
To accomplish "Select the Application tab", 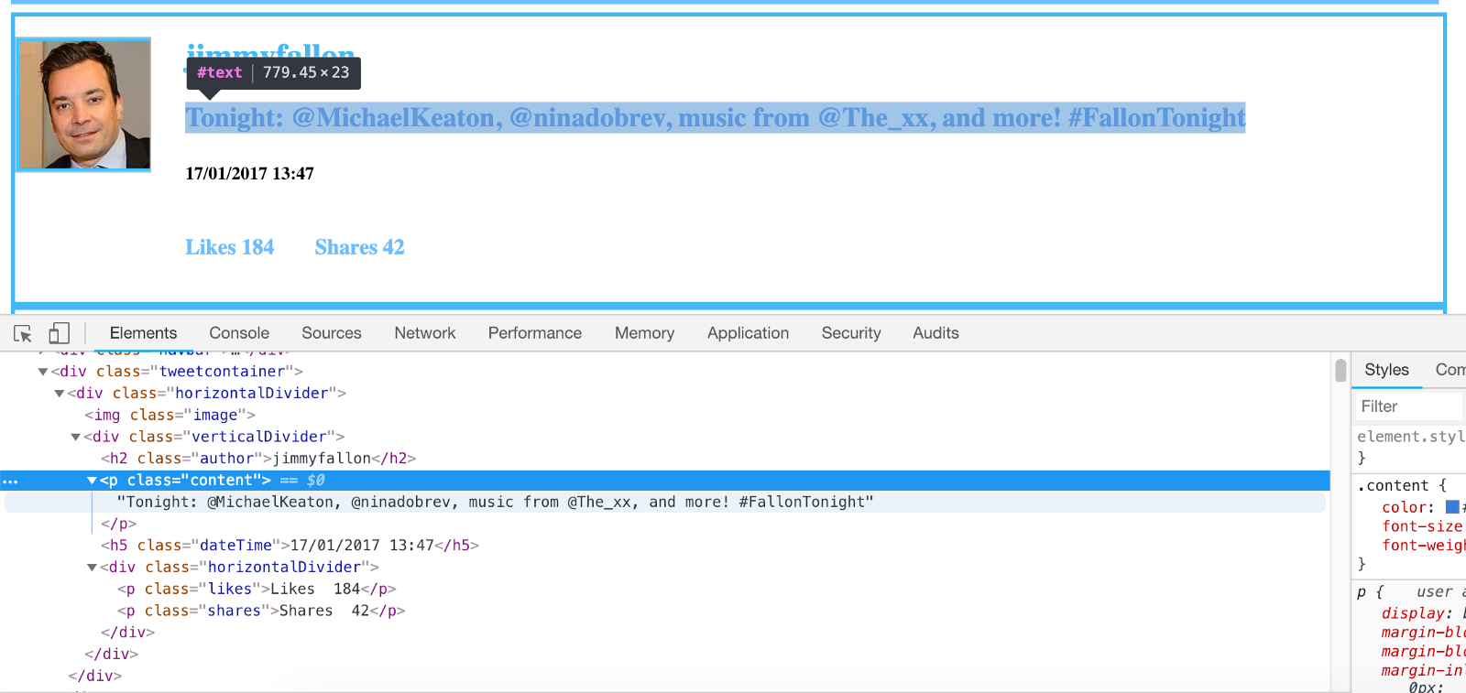I will pyautogui.click(x=748, y=333).
